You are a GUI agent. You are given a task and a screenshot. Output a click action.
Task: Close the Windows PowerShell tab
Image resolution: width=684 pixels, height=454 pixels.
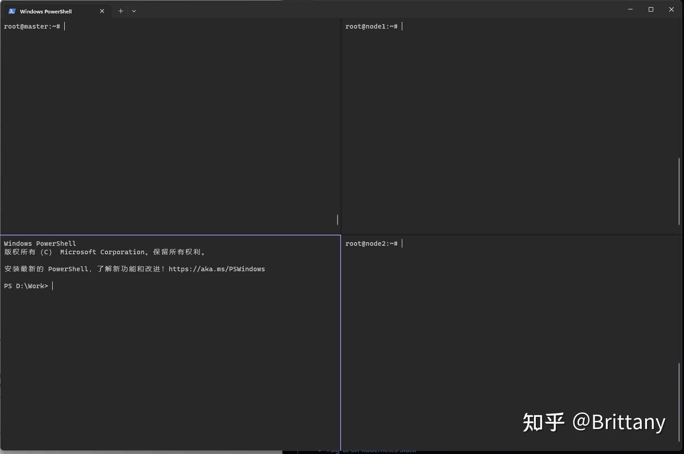(x=102, y=11)
